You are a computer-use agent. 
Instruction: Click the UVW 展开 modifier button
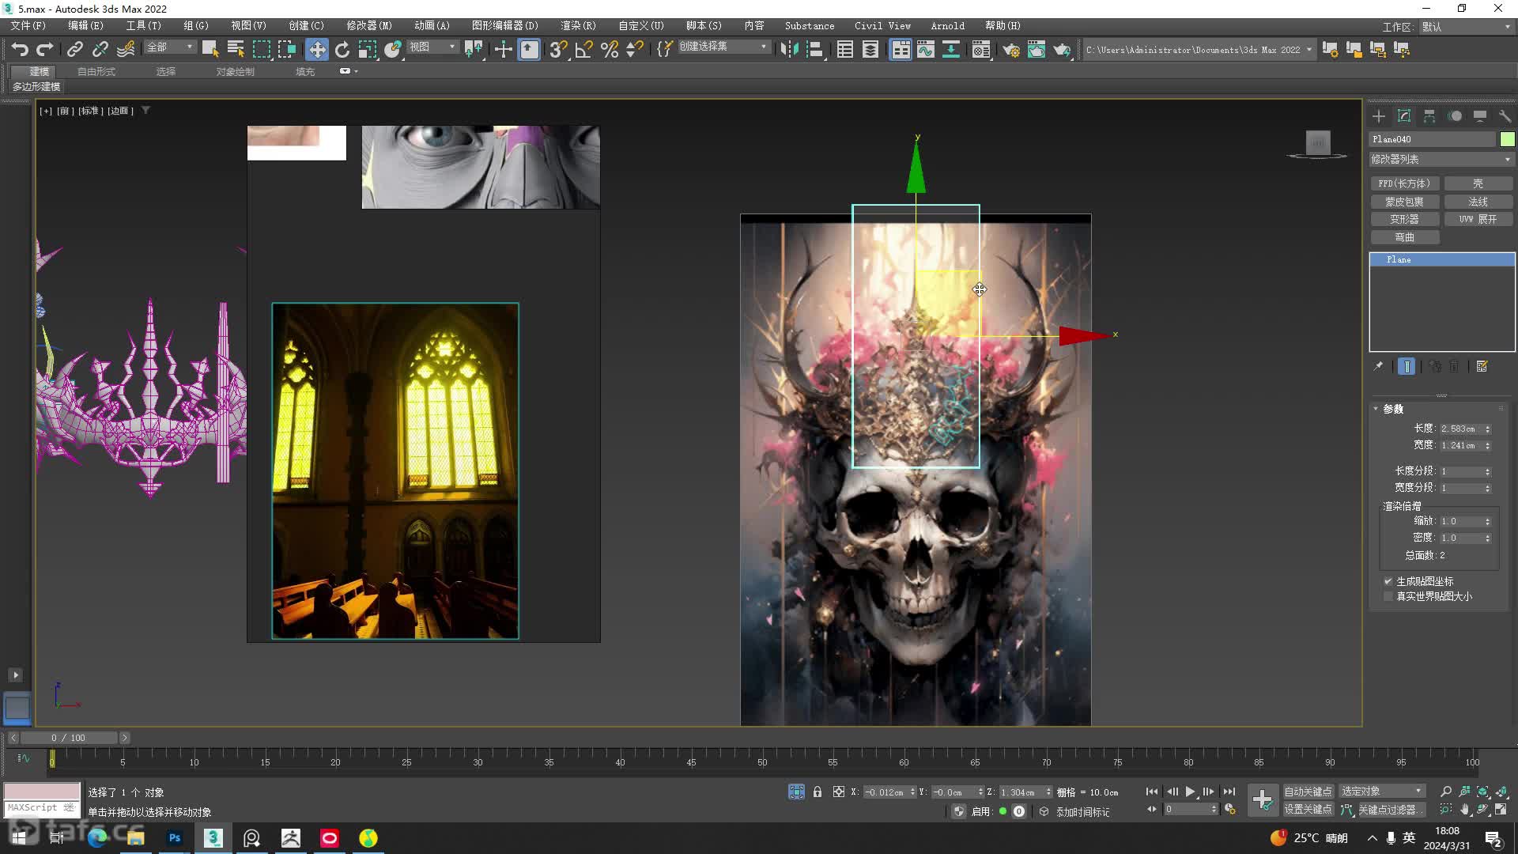click(1478, 219)
